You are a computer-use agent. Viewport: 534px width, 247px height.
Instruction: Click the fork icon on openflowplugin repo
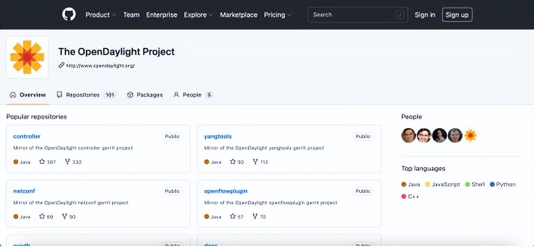pos(255,217)
